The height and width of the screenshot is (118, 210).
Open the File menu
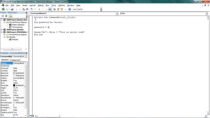tap(7, 5)
